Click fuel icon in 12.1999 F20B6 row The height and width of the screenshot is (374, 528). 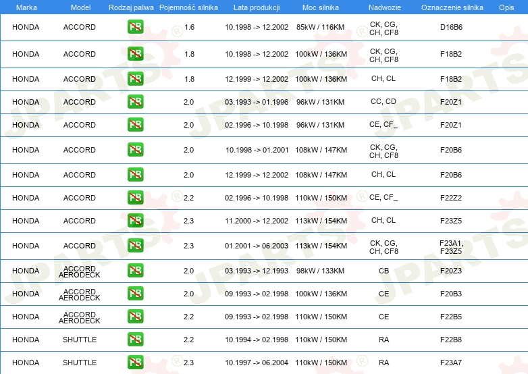135,175
